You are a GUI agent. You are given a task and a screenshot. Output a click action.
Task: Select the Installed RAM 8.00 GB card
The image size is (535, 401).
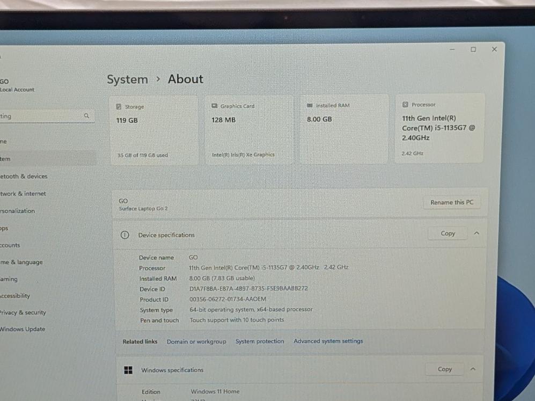pos(345,129)
